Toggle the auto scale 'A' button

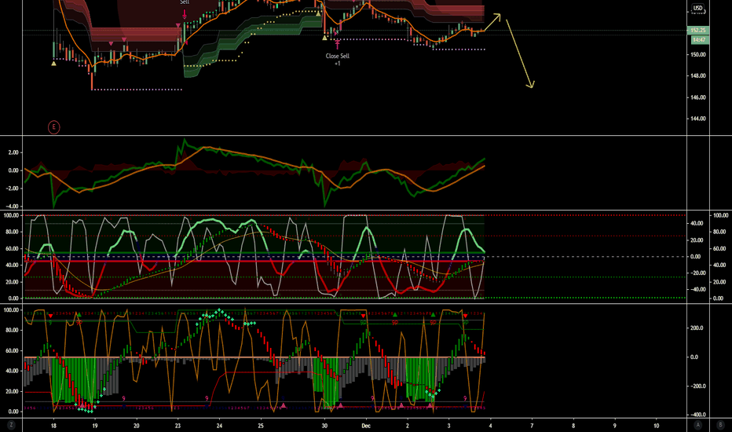click(x=698, y=425)
